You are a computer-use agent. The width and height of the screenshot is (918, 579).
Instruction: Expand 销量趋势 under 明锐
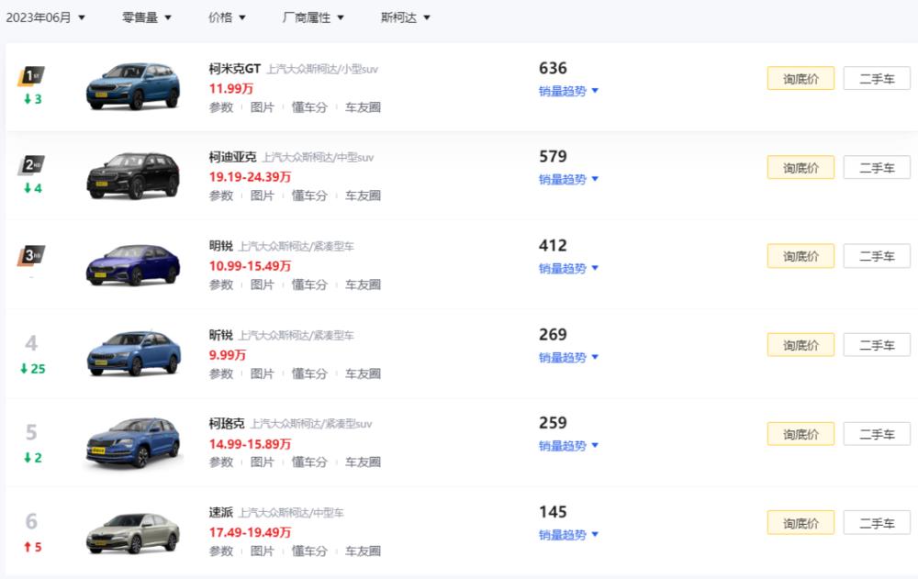click(x=564, y=269)
